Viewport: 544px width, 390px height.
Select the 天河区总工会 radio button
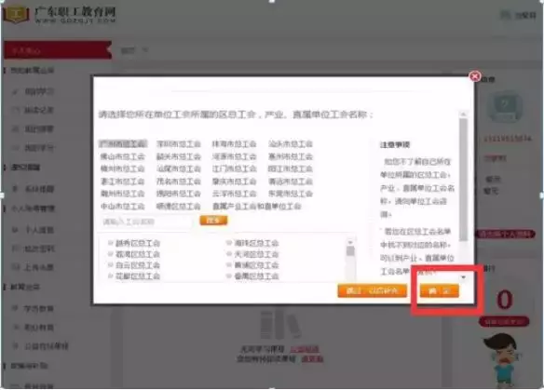(229, 254)
